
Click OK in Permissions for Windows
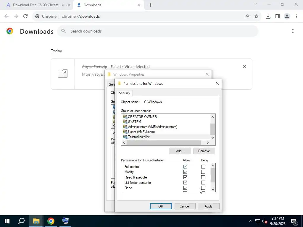161,206
